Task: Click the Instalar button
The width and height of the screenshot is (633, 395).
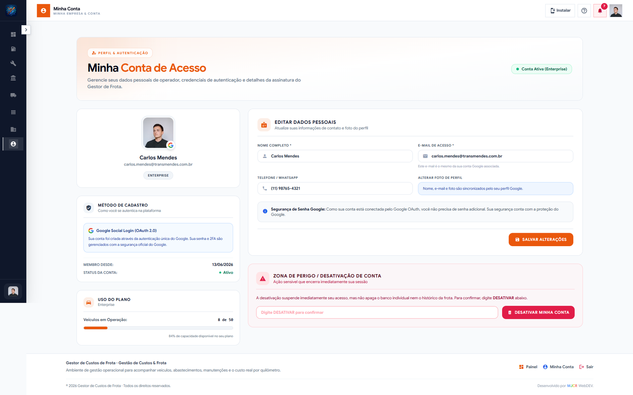Action: coord(560,11)
